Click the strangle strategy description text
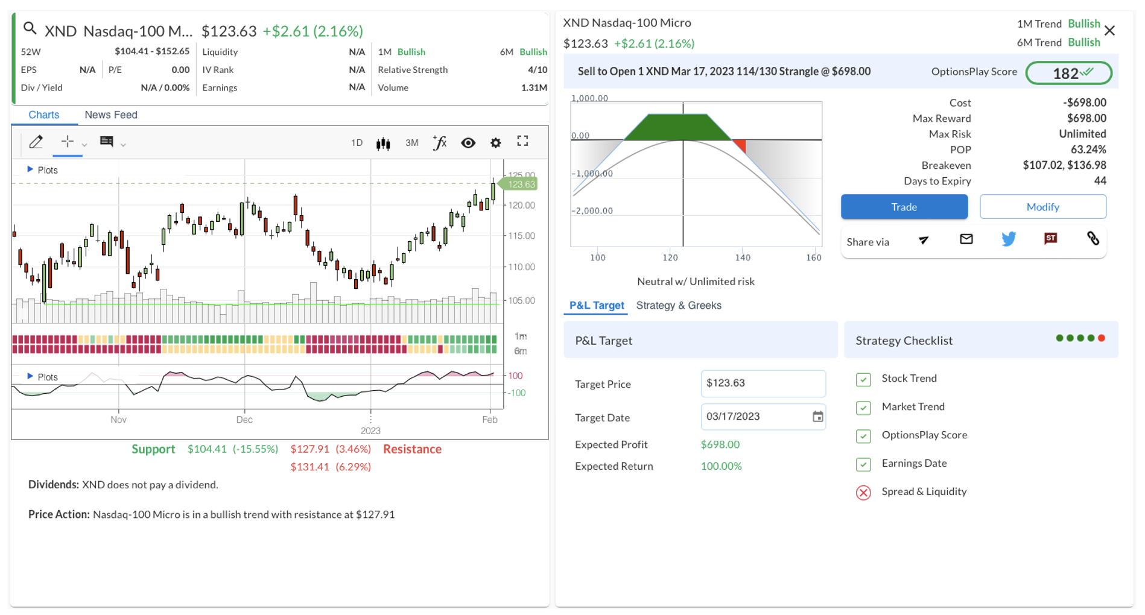 point(724,71)
